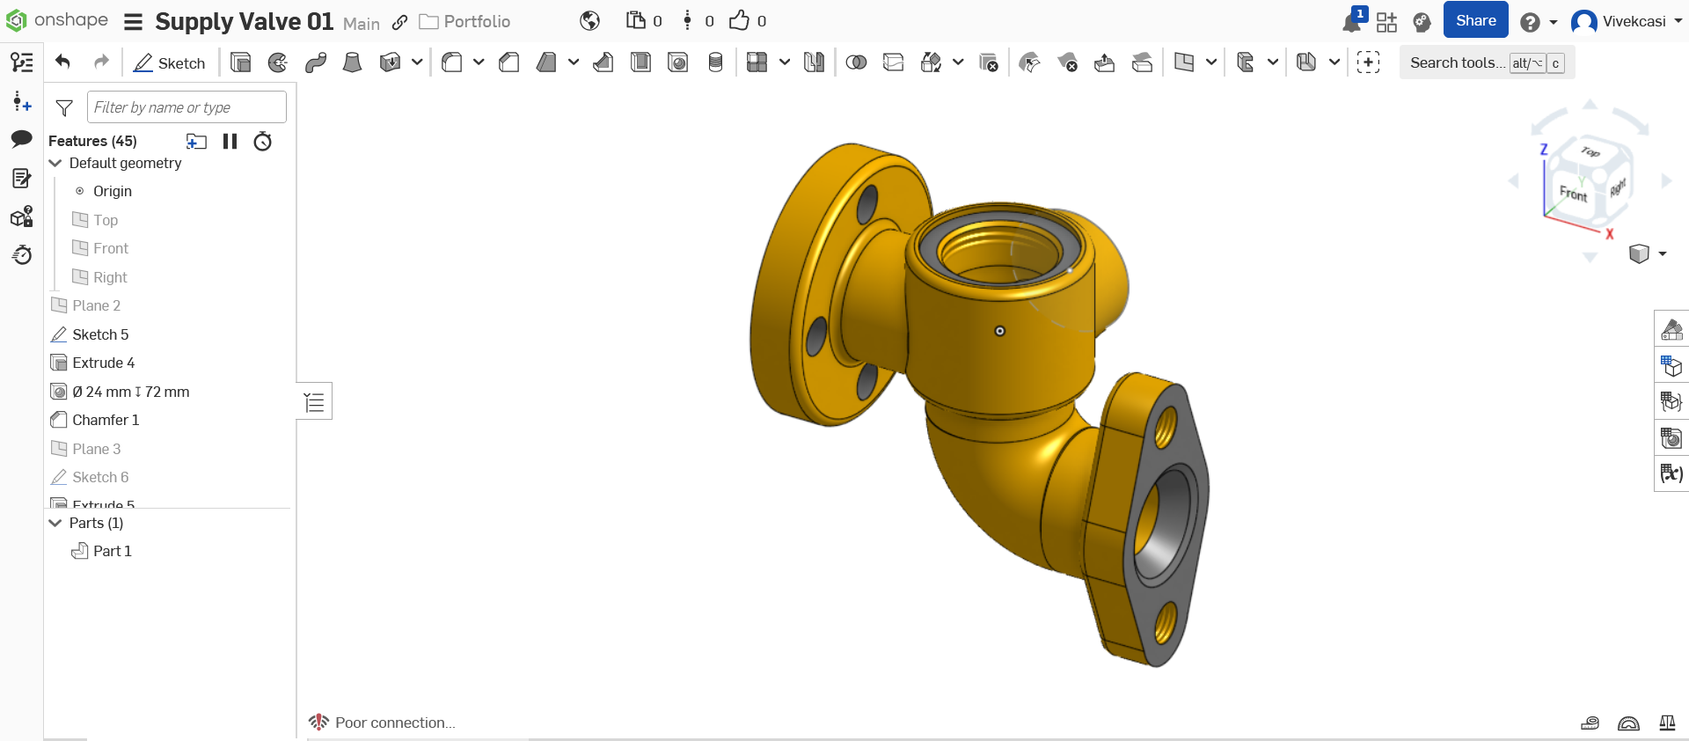1689x741 pixels.
Task: Open the Linear pattern dropdown arrow
Action: (785, 62)
